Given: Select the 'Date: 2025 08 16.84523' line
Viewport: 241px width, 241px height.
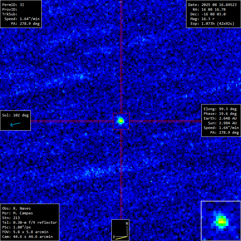Looking at the screenshot, I should click(212, 5).
